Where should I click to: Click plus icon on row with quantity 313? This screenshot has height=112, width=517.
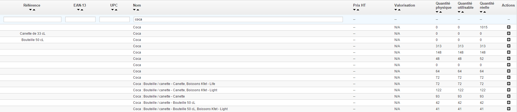click(508, 46)
